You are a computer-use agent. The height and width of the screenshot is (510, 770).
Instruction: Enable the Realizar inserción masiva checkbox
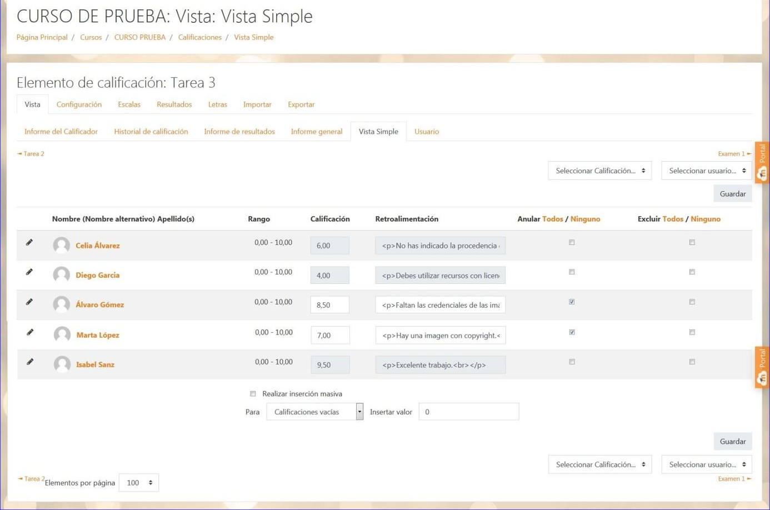click(253, 394)
